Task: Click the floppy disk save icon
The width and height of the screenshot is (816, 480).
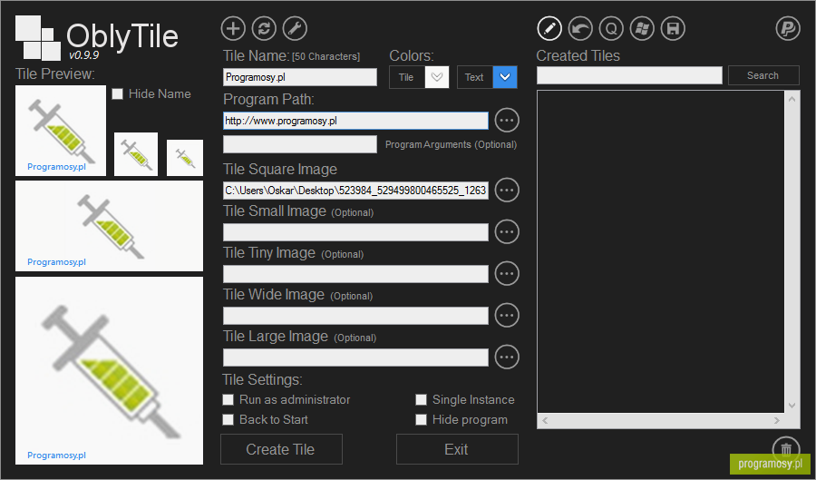Action: coord(673,28)
